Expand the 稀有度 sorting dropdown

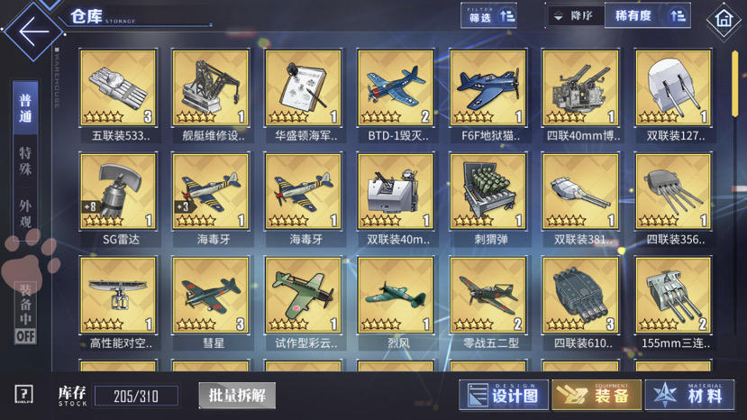tap(648, 15)
